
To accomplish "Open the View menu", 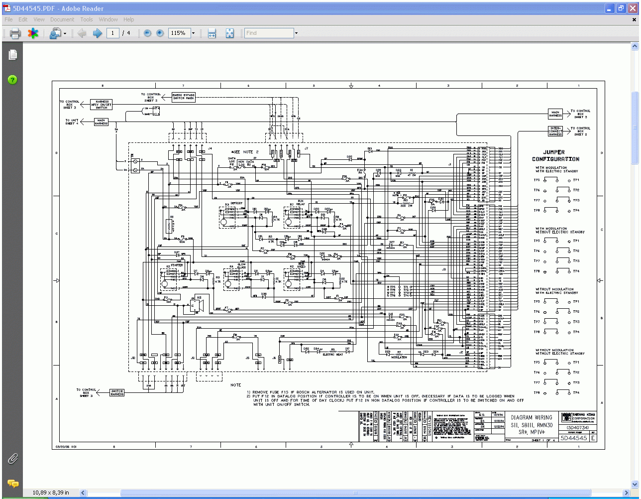I will point(39,19).
